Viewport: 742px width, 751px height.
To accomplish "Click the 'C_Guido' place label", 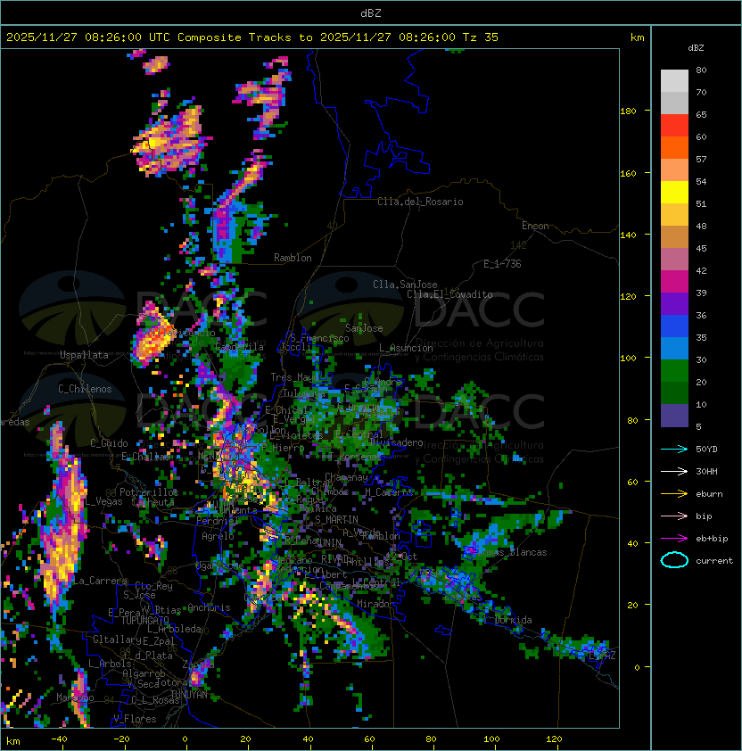I will point(109,443).
